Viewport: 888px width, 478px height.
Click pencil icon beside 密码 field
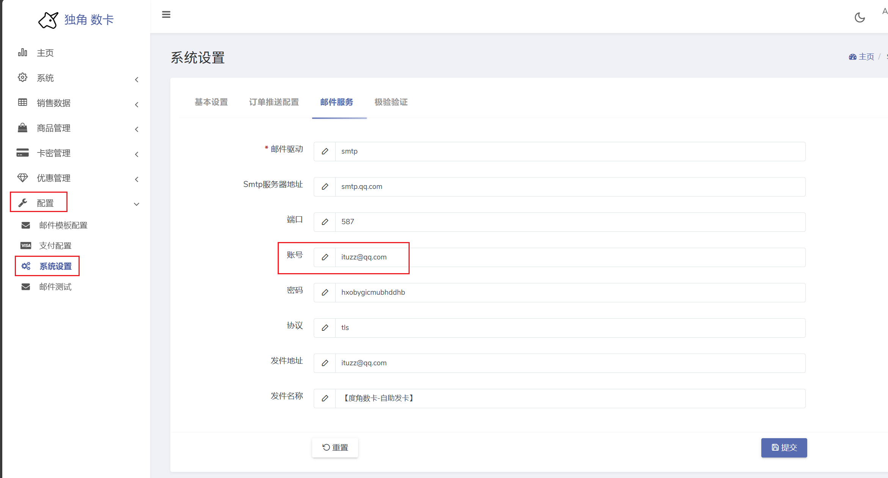pos(325,292)
